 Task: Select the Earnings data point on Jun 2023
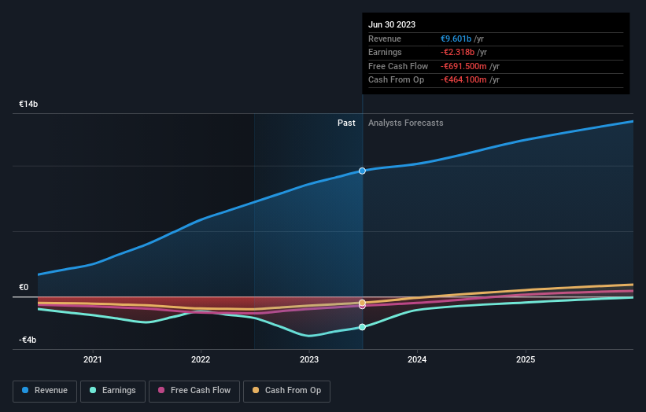(362, 327)
